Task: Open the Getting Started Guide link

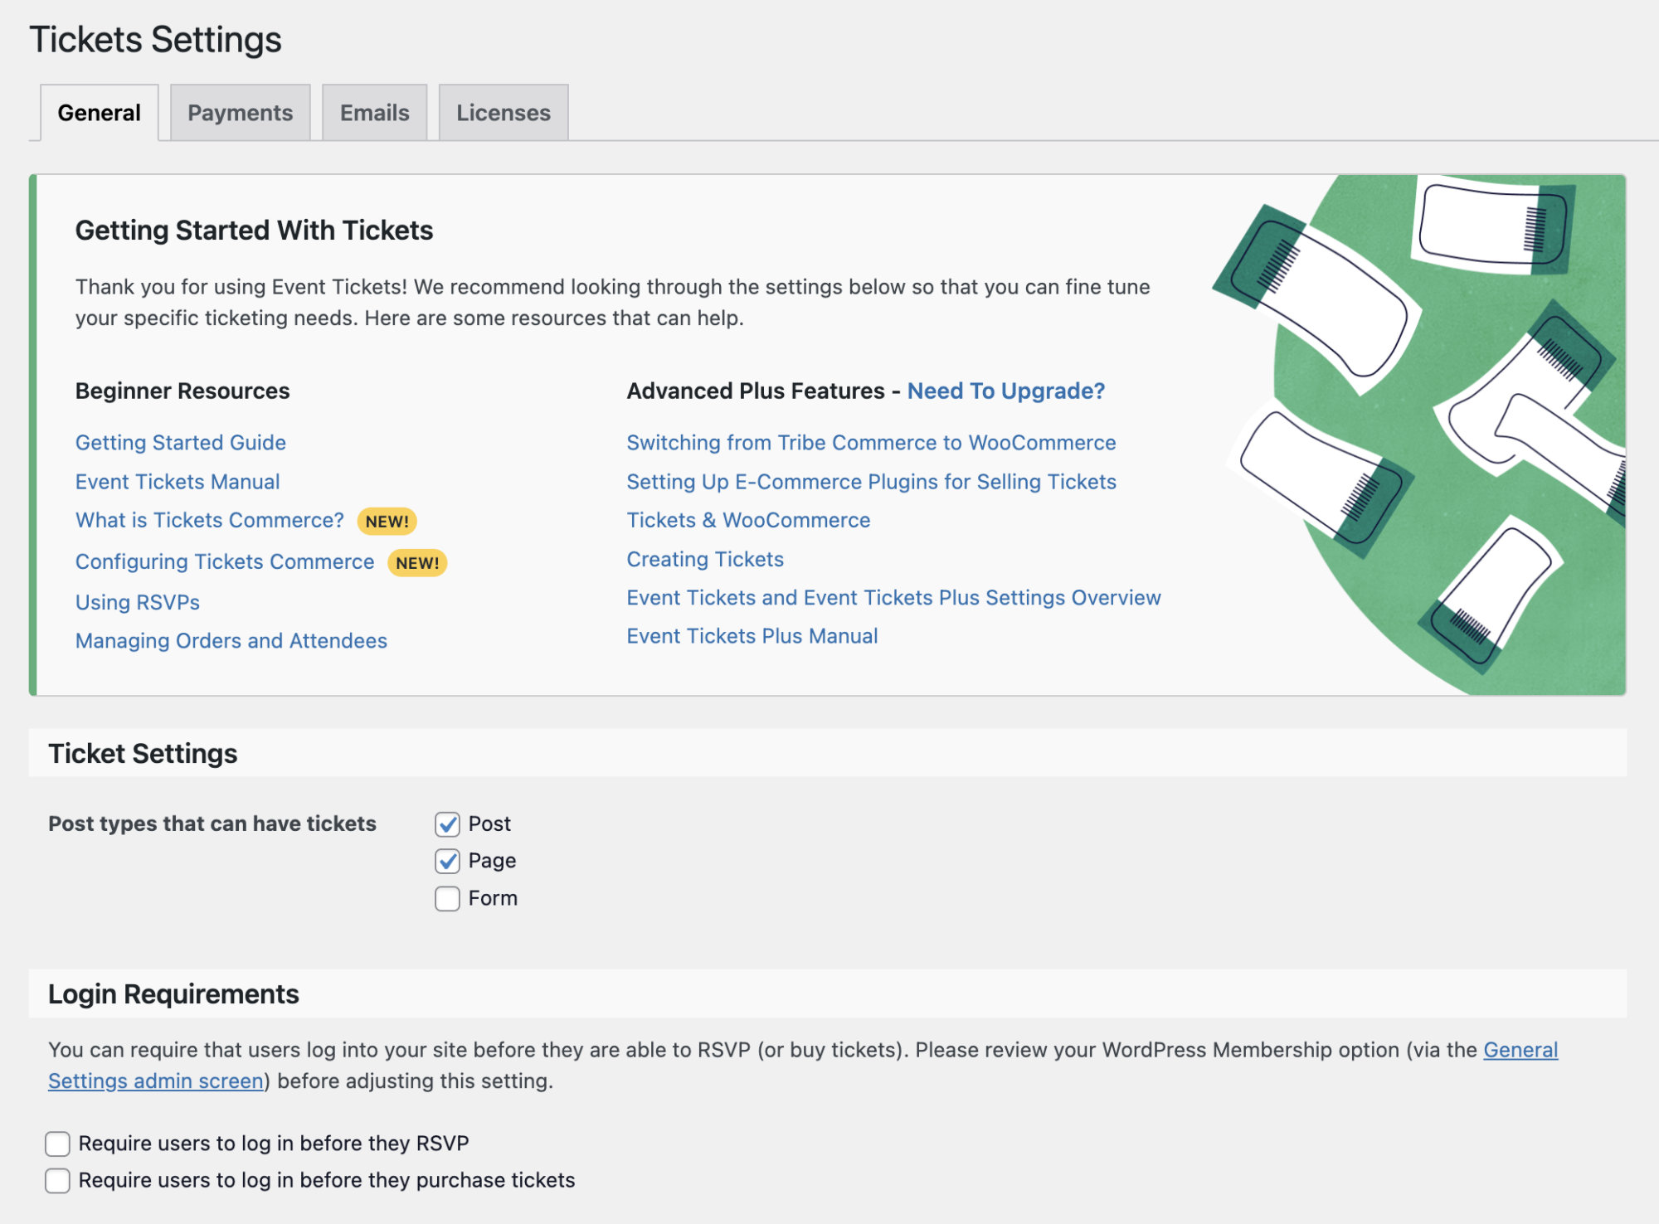Action: tap(180, 442)
